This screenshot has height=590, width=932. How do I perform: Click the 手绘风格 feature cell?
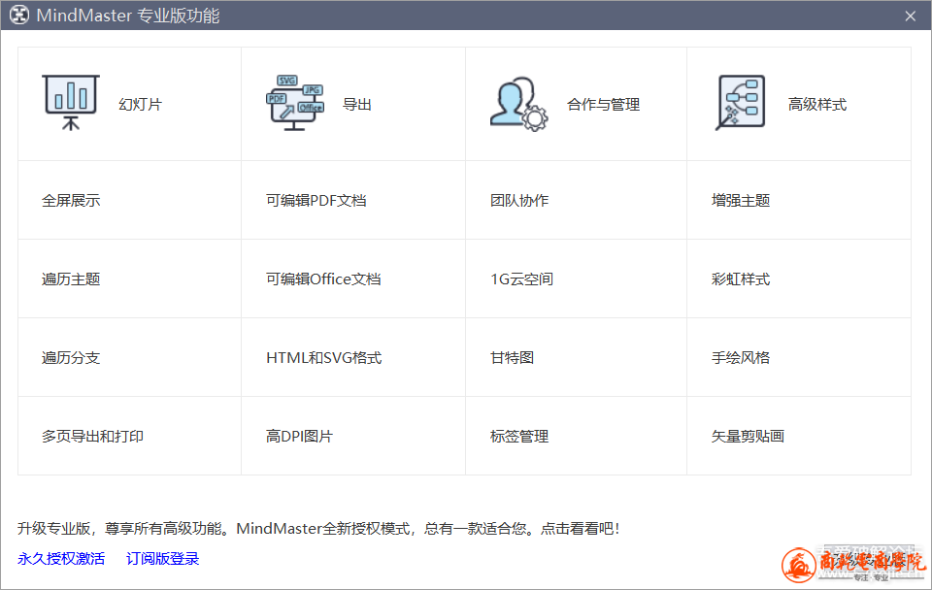coord(799,357)
